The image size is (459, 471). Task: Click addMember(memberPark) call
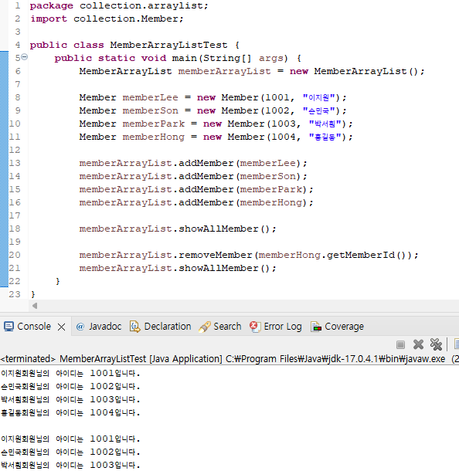tap(243, 189)
